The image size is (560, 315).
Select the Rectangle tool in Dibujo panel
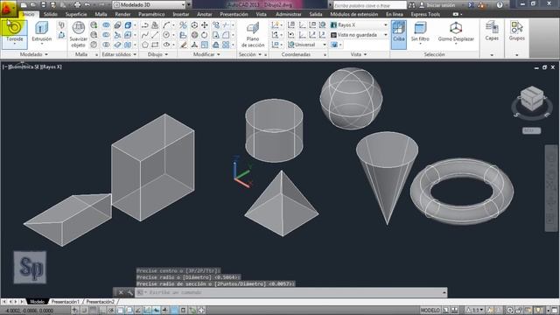pos(155,45)
